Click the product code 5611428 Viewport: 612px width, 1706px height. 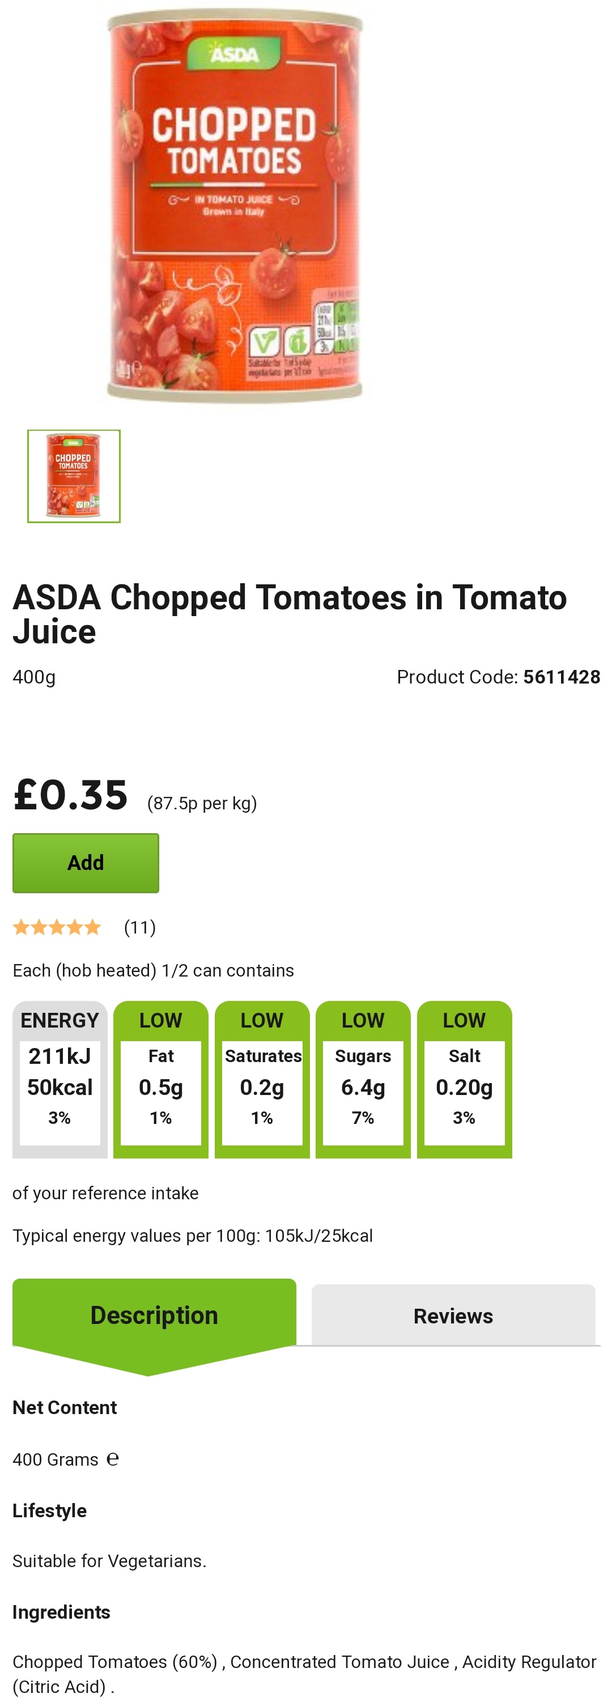click(x=562, y=677)
